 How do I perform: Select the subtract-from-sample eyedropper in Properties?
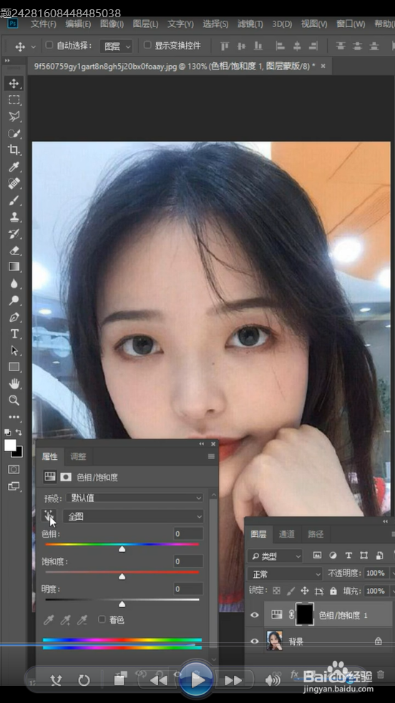82,620
